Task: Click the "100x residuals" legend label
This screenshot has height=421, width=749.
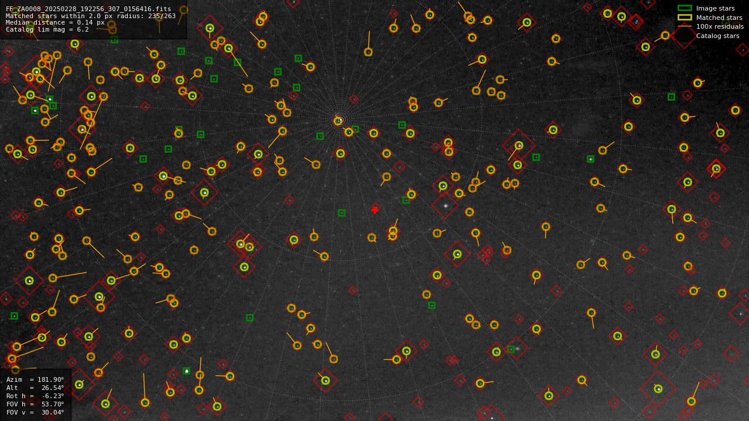Action: coord(720,26)
